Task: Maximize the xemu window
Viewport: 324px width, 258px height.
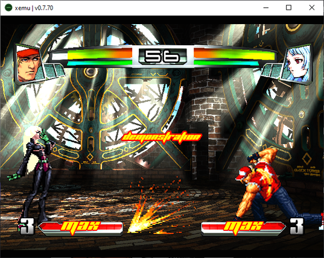Action: coord(288,8)
